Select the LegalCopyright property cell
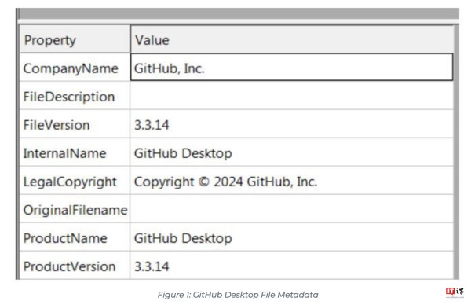 pyautogui.click(x=75, y=181)
